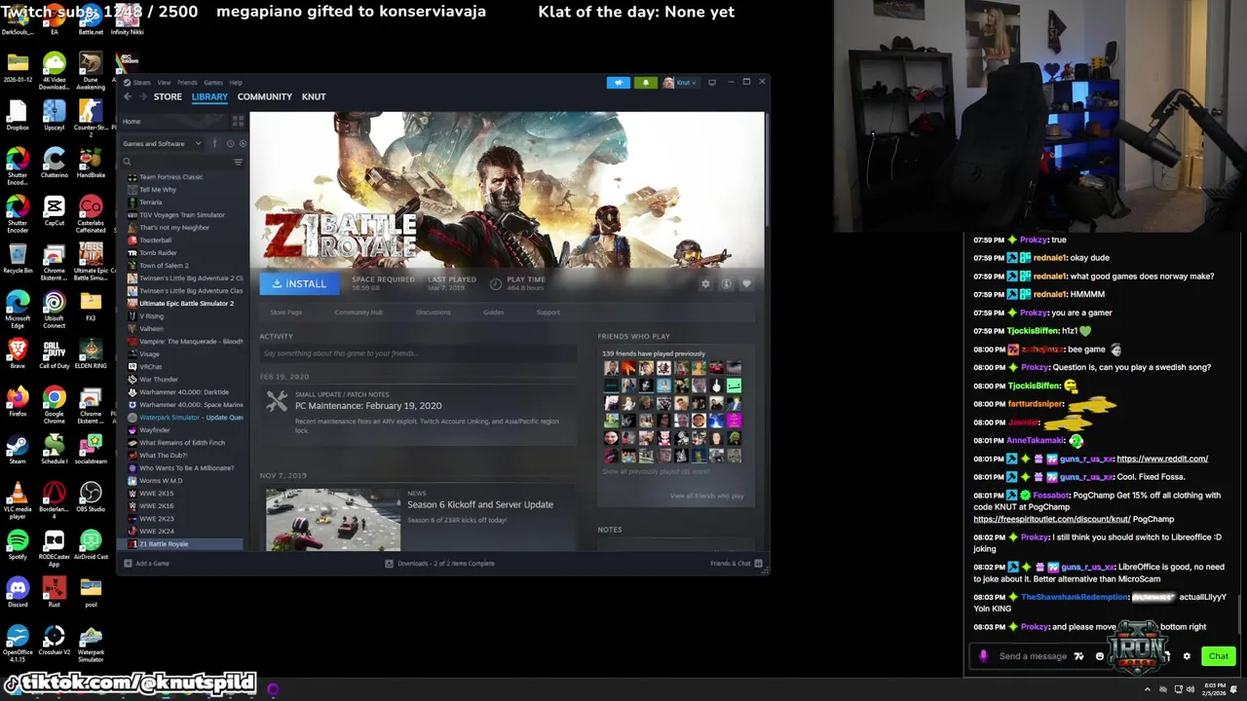Screen dimensions: 1247x701
Task: Select WWE 2K24 in the library list
Action: 157,532
